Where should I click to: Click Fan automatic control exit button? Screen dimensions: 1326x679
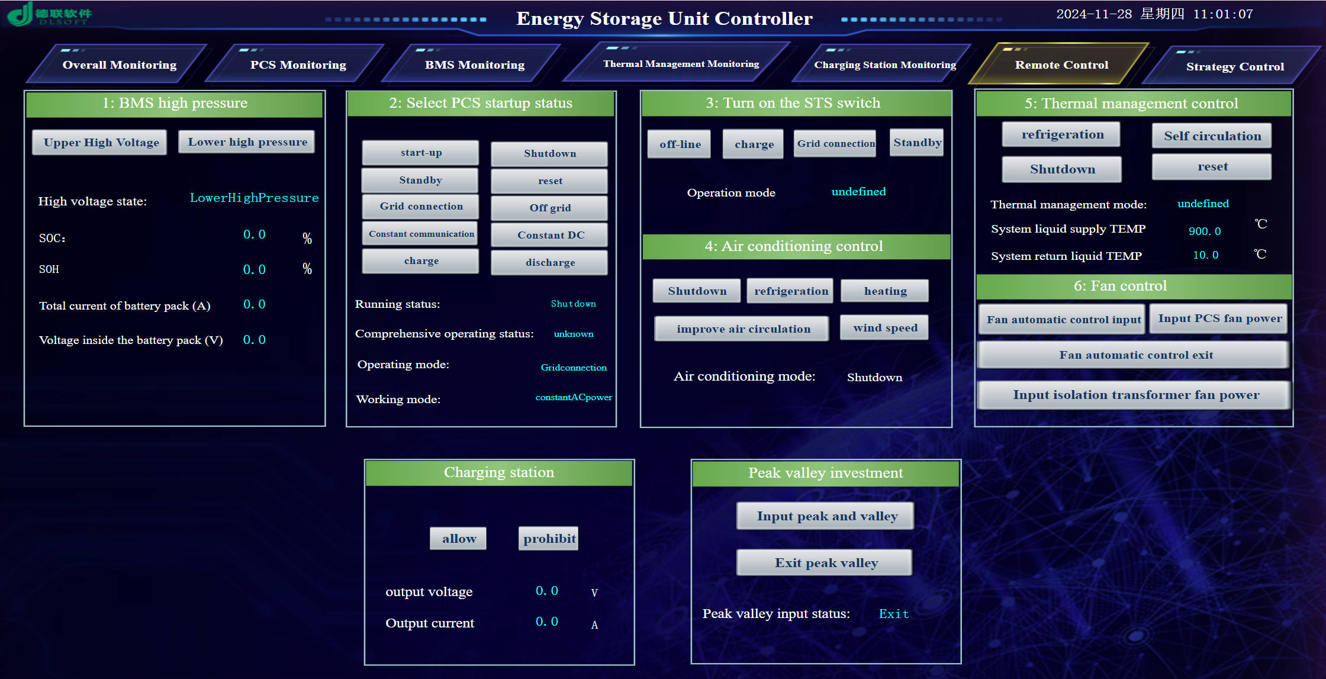coord(1137,355)
